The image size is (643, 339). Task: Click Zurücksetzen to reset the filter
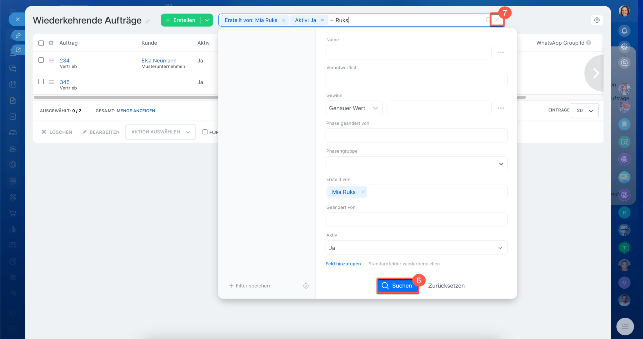(446, 286)
